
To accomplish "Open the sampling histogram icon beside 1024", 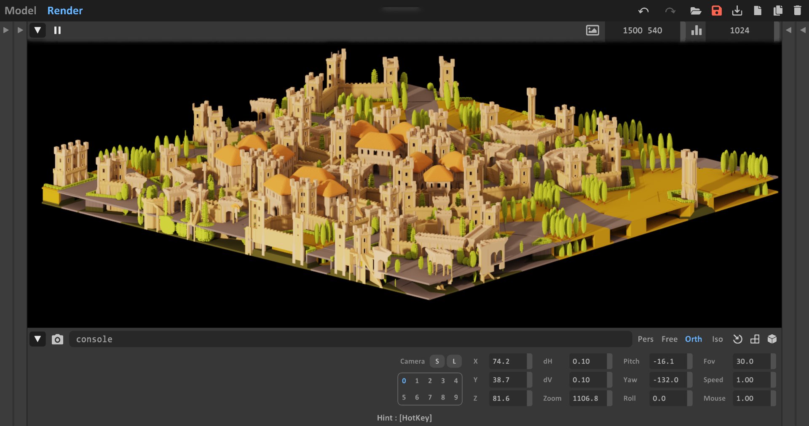I will [696, 30].
